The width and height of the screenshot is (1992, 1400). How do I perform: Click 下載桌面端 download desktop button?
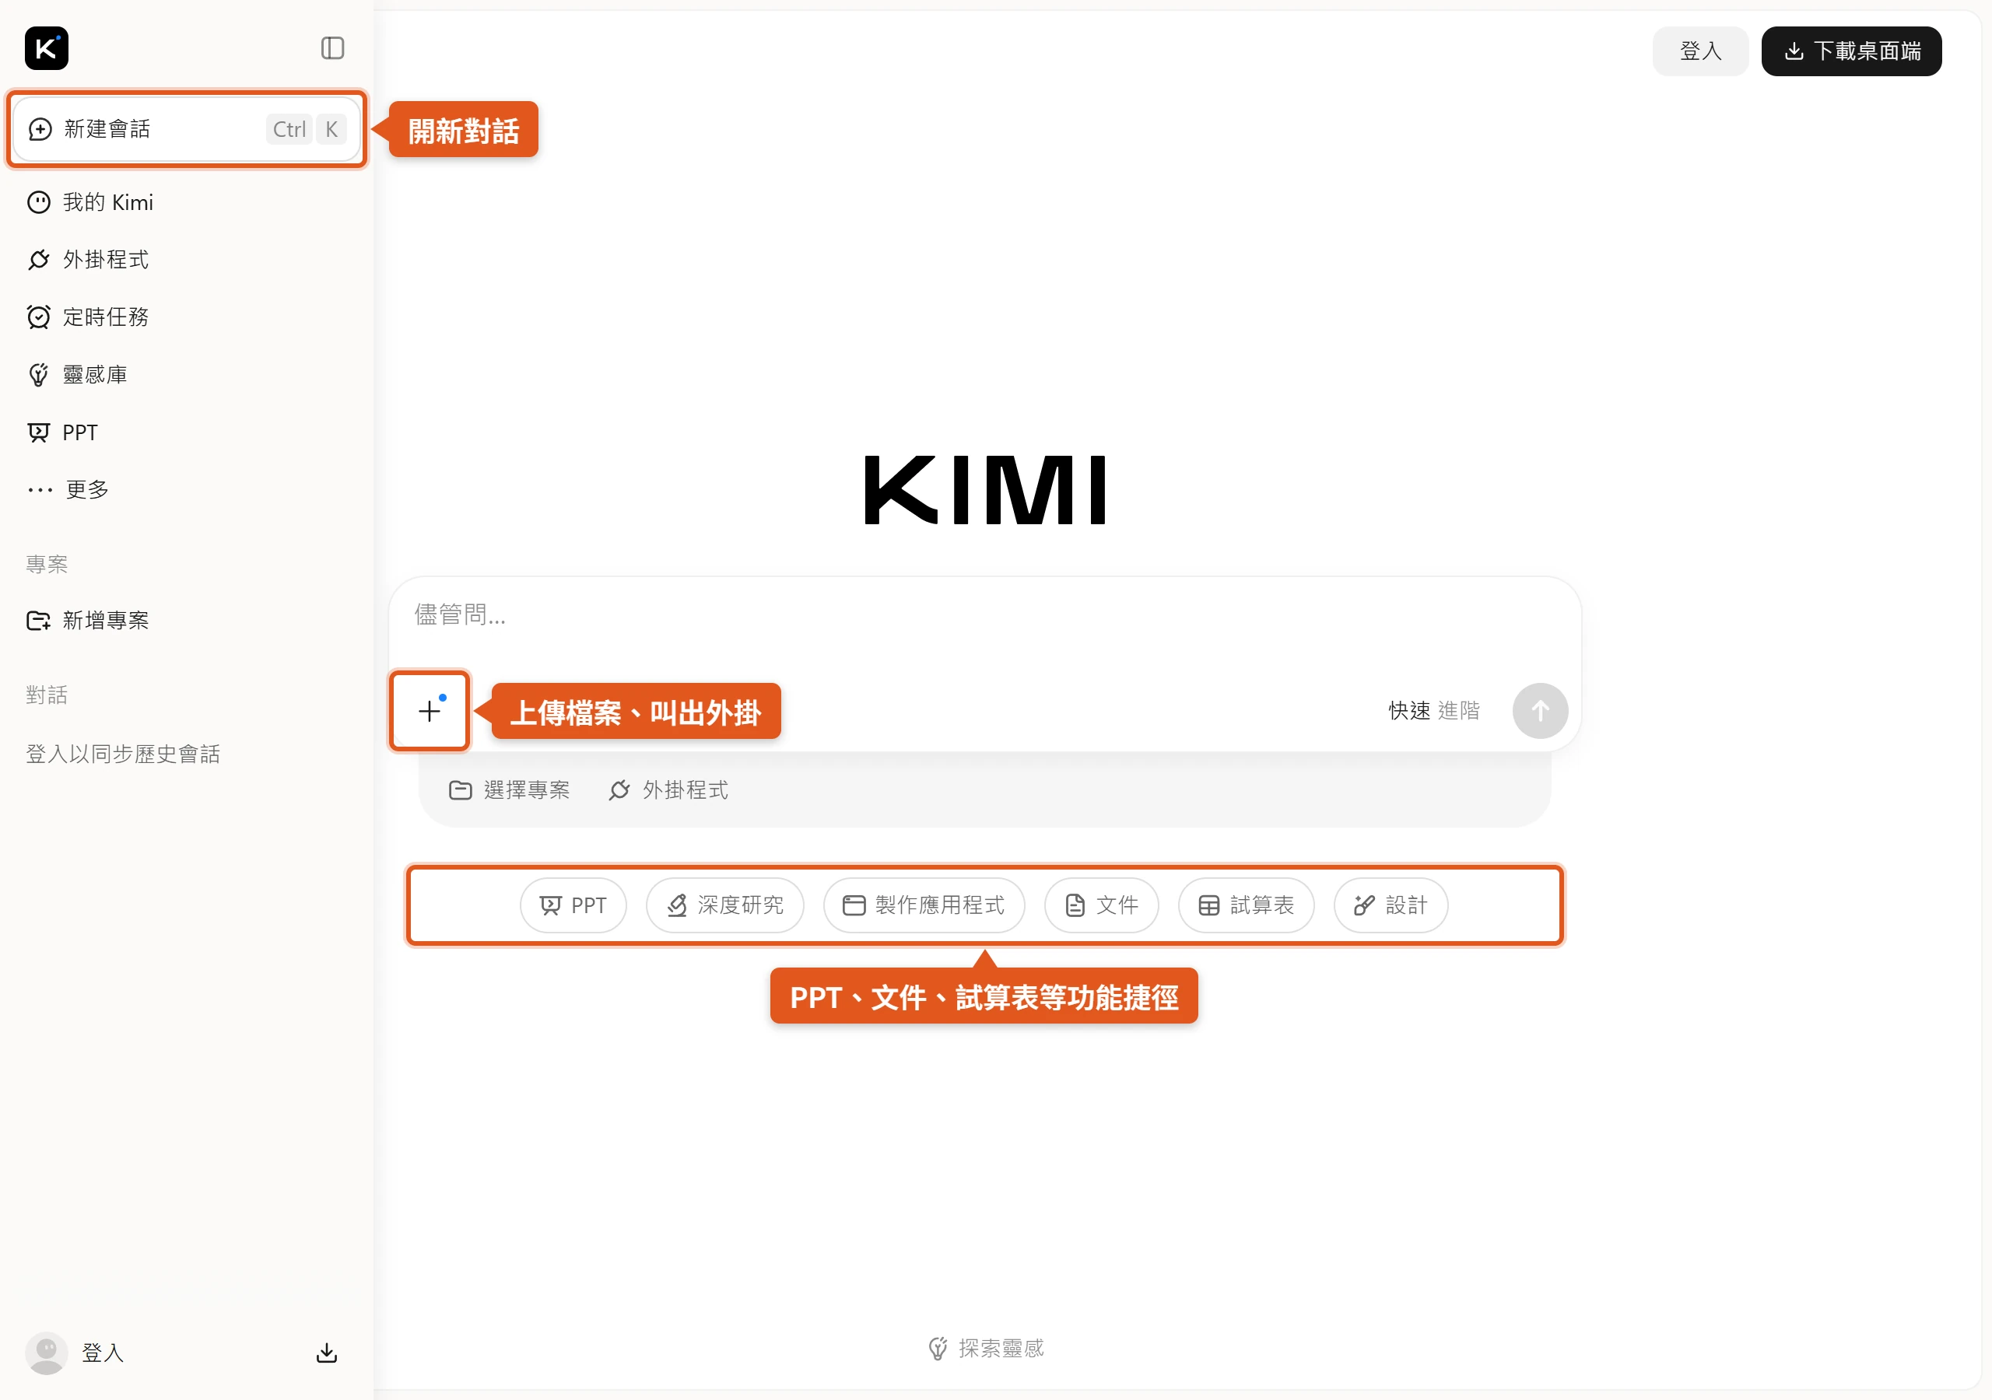pos(1850,51)
